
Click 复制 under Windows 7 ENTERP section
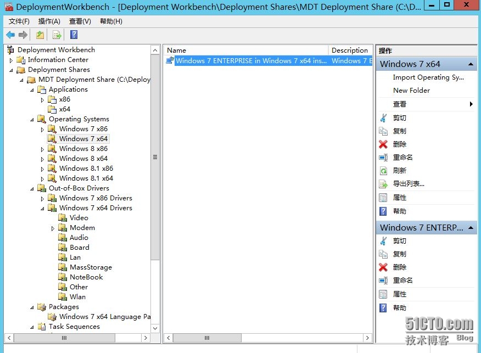[x=400, y=254]
